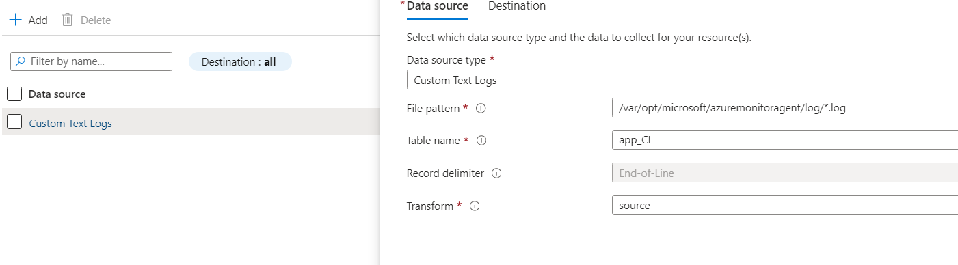Image resolution: width=958 pixels, height=265 pixels.
Task: Check the Data source header checkbox
Action: pyautogui.click(x=14, y=94)
